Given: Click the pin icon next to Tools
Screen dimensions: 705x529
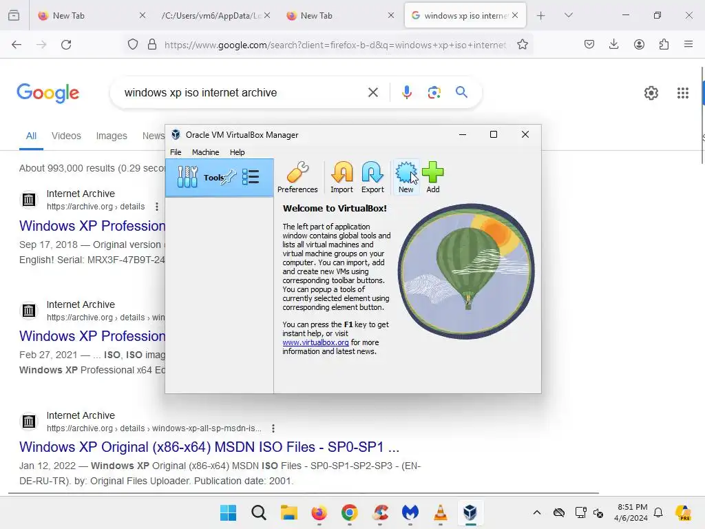Looking at the screenshot, I should [229, 177].
